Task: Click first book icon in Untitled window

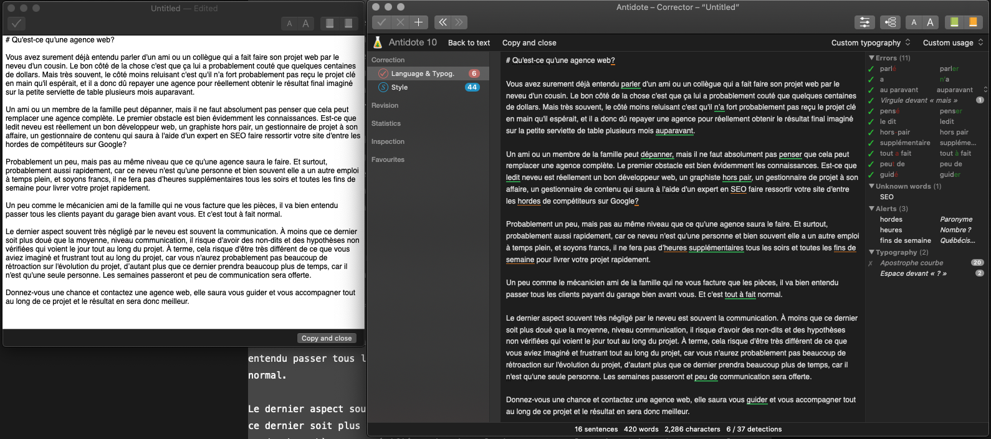Action: (330, 24)
